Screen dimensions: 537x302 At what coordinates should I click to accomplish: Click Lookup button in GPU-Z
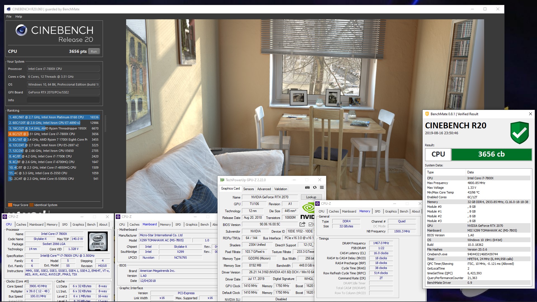(x=311, y=197)
